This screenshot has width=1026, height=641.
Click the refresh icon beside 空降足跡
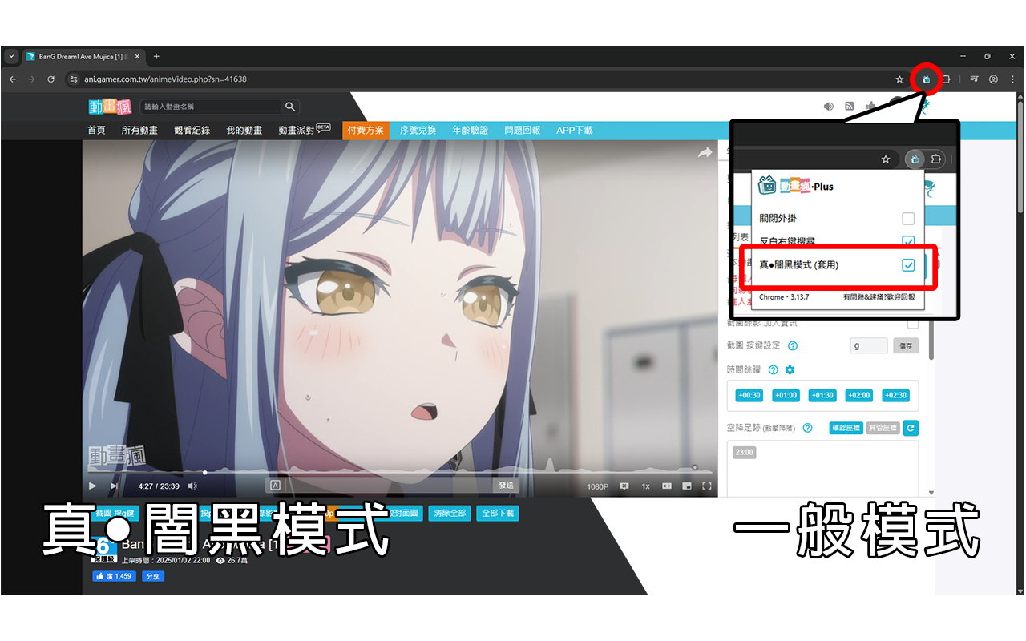(x=911, y=428)
